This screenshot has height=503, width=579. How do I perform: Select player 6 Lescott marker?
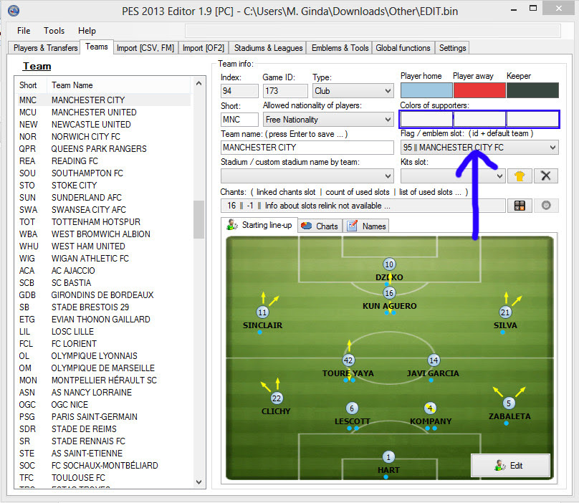352,408
